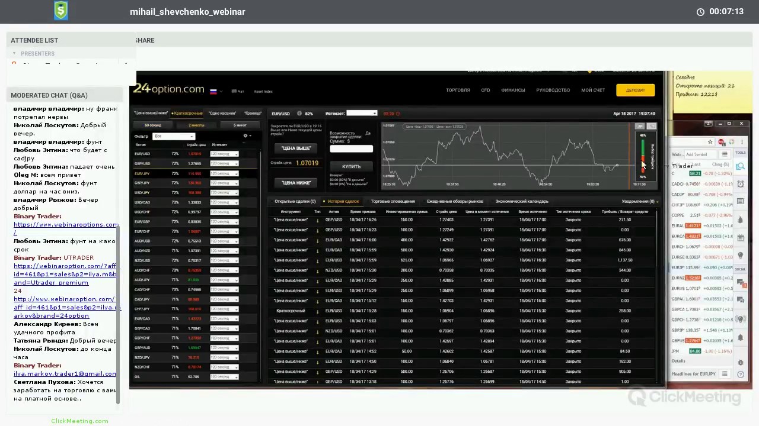Switch to the Одно касание tab
This screenshot has width=759, height=426.
tap(222, 113)
